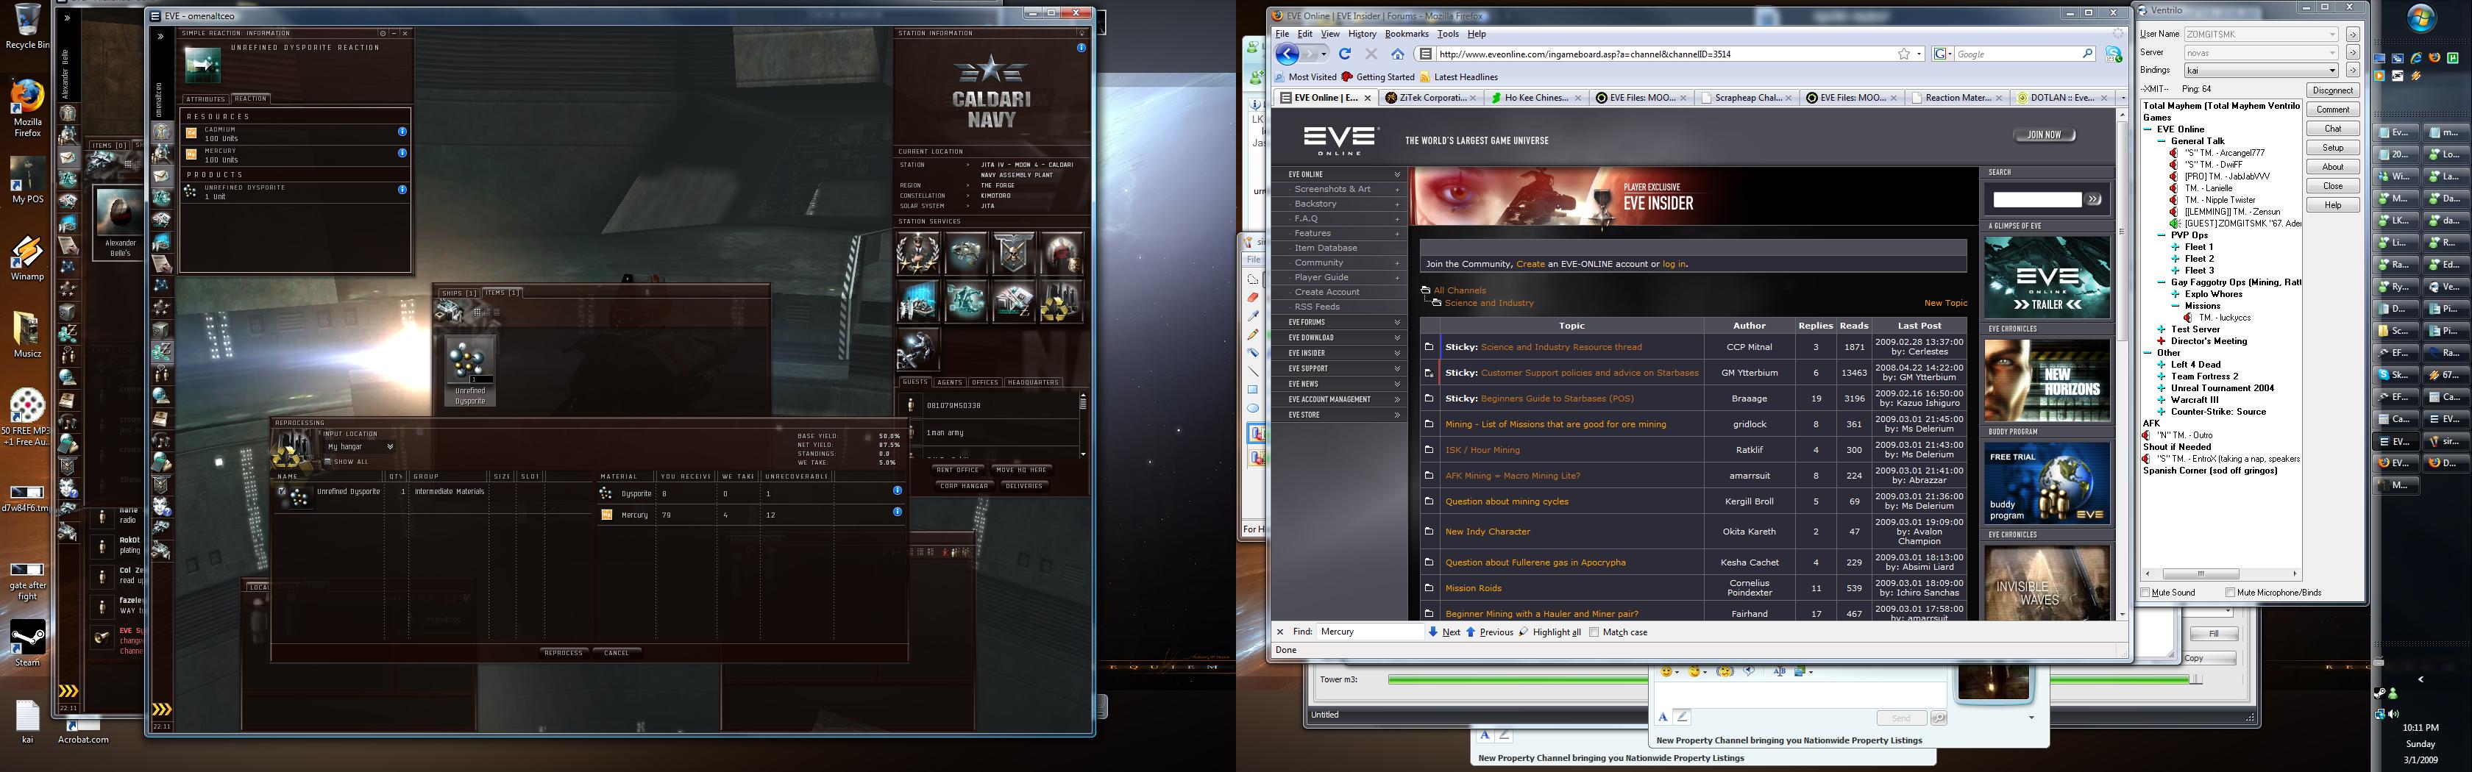Open the skull insignia station service icon
The height and width of the screenshot is (772, 2472).
(1013, 253)
